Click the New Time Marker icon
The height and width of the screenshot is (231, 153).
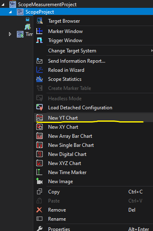[x=39, y=172]
